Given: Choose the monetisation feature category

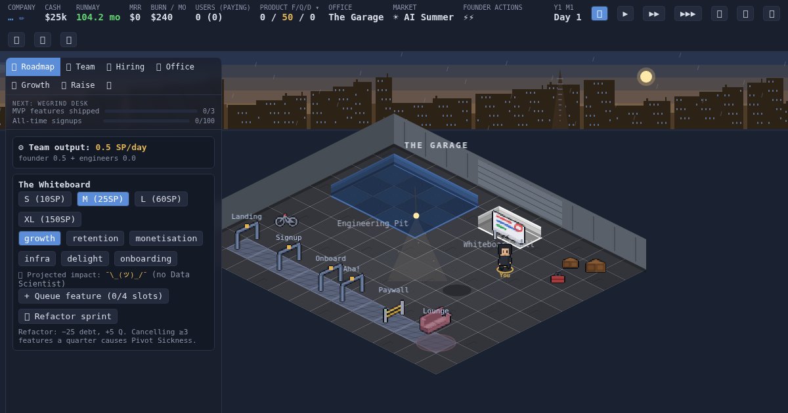Looking at the screenshot, I should pyautogui.click(x=166, y=238).
